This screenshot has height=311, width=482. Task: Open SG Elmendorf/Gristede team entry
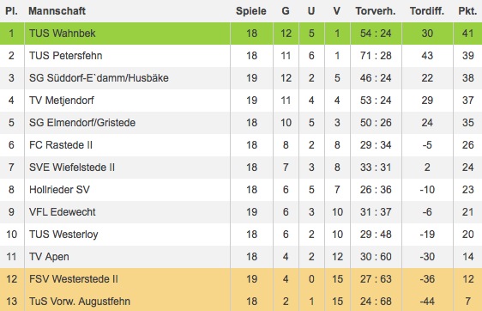[x=82, y=123]
